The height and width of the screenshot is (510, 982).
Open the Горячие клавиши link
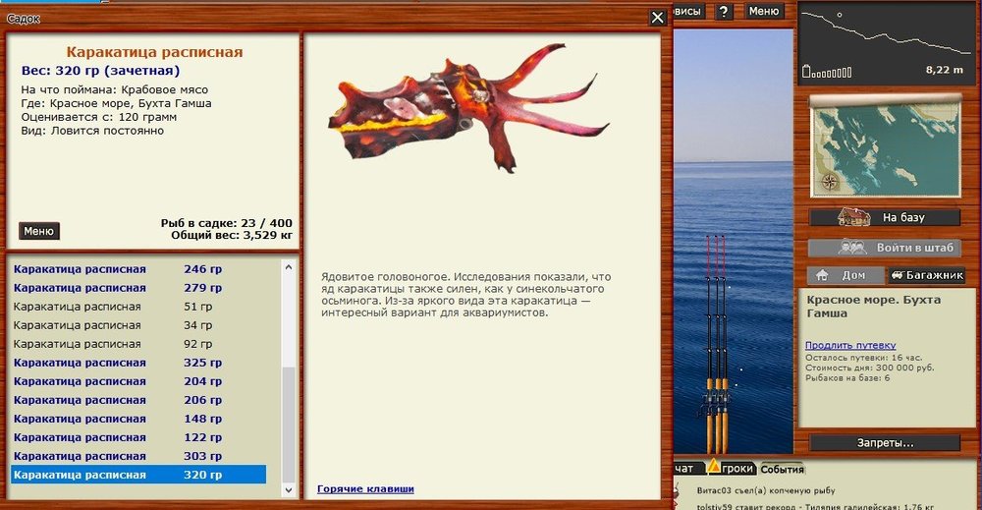point(365,488)
